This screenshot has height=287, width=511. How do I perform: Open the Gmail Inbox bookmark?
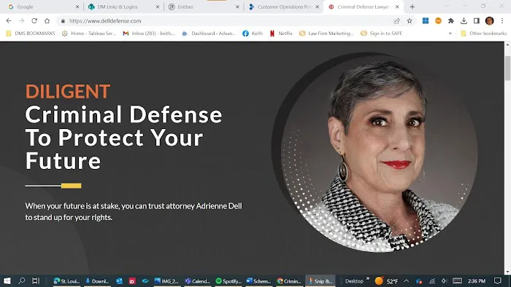149,34
